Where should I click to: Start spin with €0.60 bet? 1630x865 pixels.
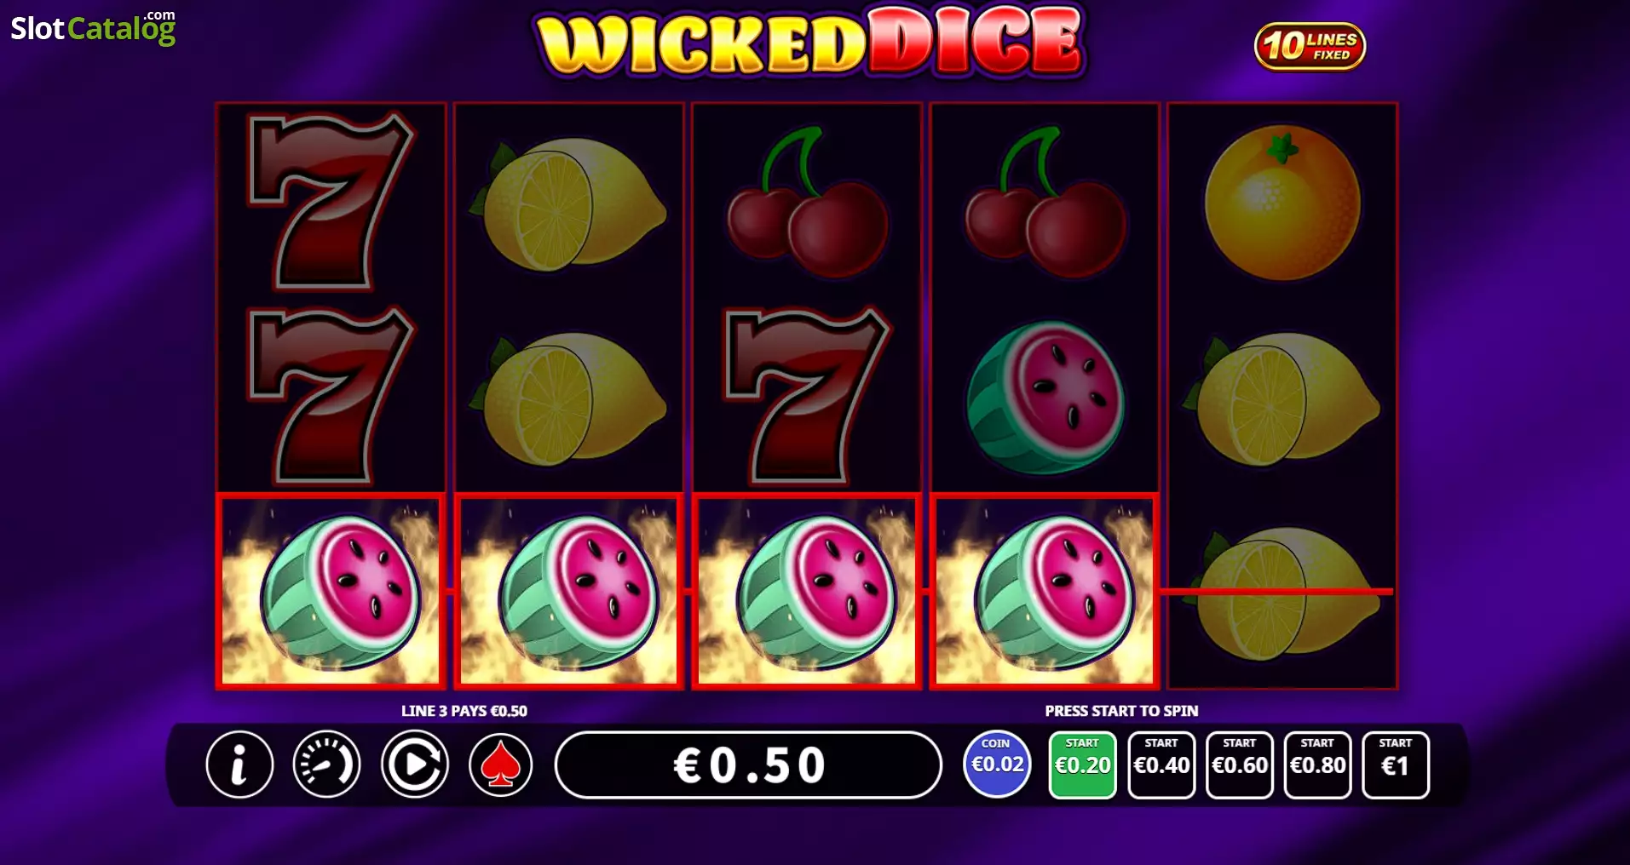(x=1240, y=765)
